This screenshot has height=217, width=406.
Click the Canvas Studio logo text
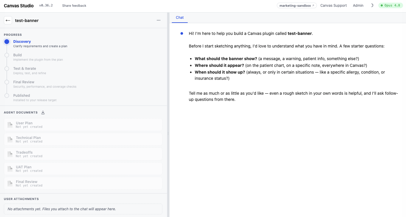(x=19, y=6)
